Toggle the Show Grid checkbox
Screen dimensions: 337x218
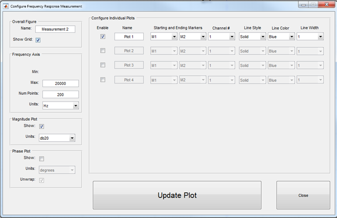tap(38, 40)
